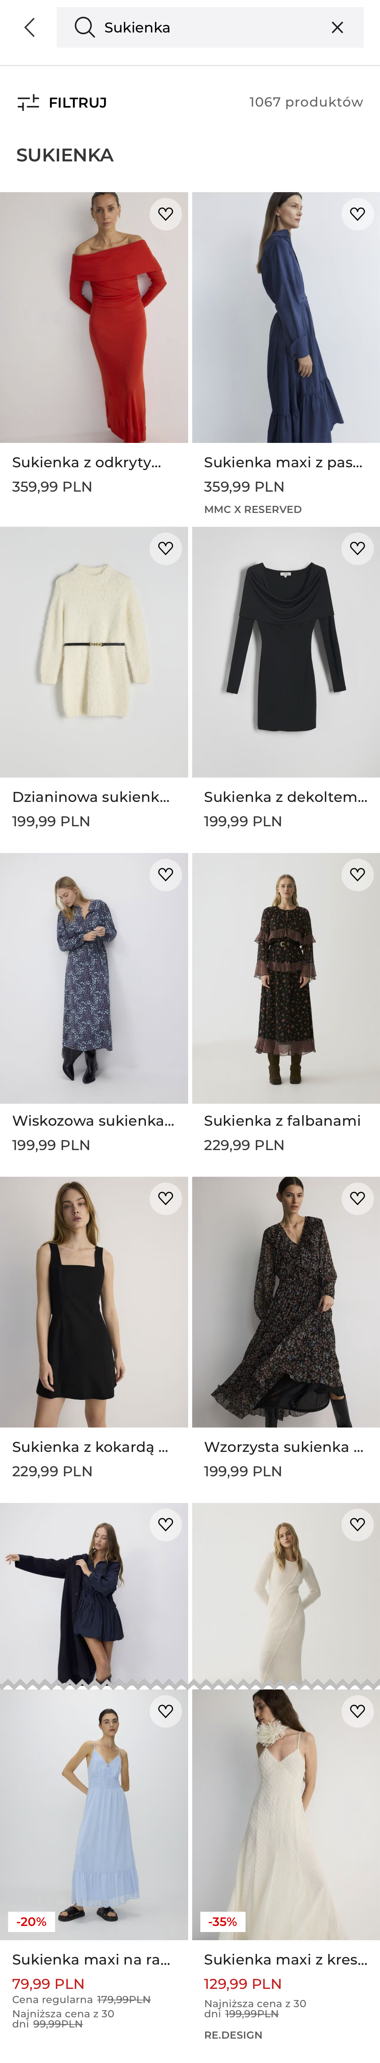Favorite the red off-shoulder dress
The image size is (380, 2063).
[x=166, y=214]
